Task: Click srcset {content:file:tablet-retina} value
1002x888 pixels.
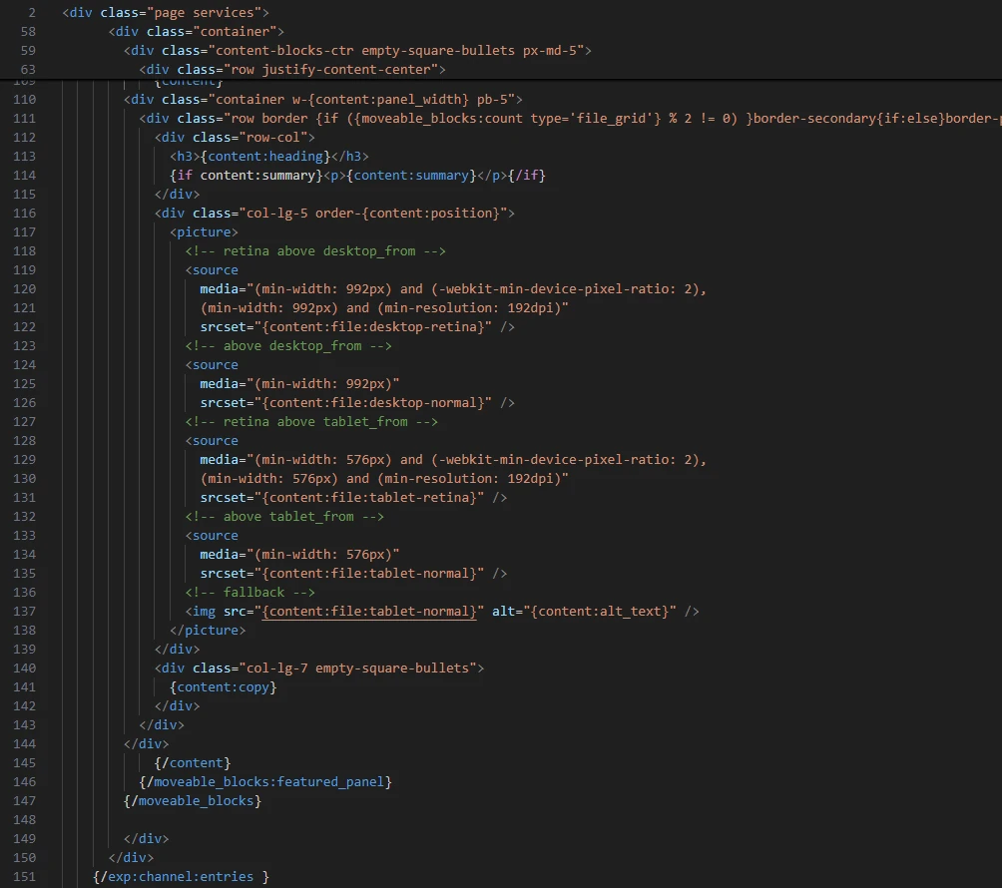Action: 369,497
